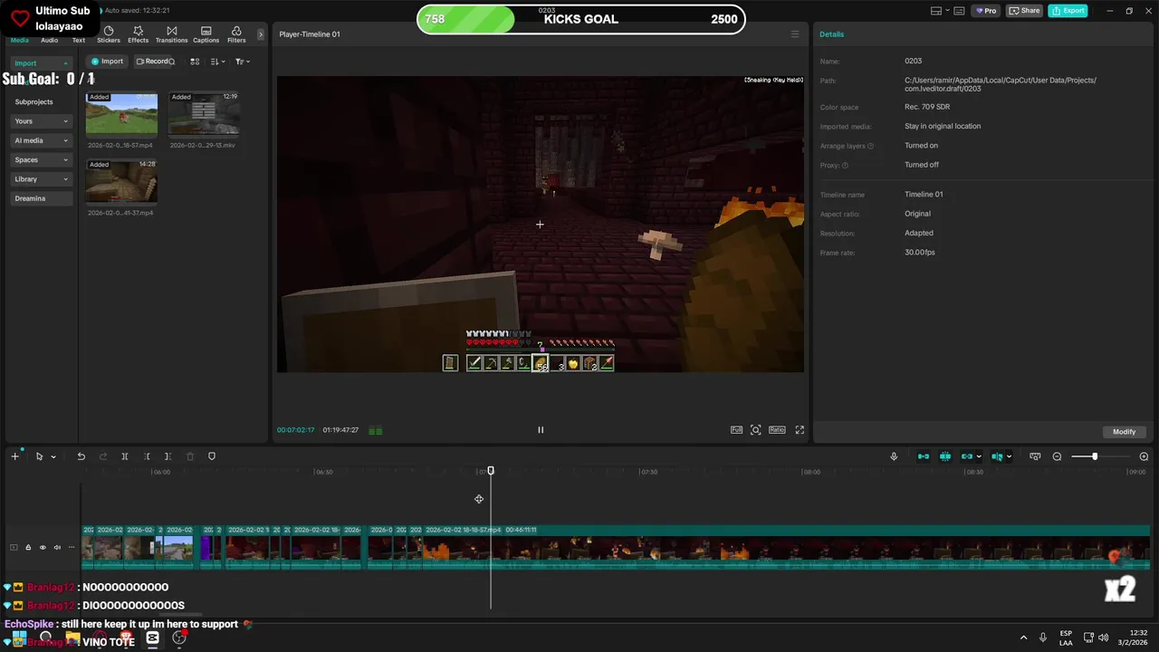The image size is (1159, 652).
Task: Click the Import button in media panel
Action: (107, 62)
